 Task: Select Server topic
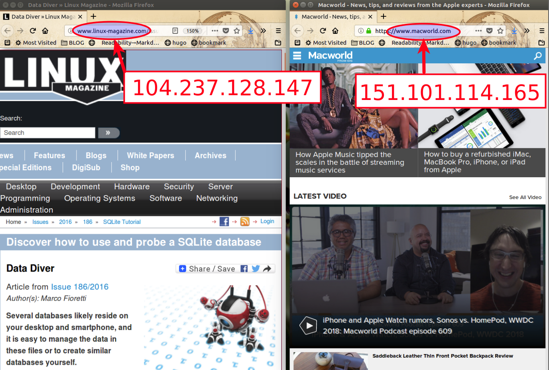(x=220, y=186)
